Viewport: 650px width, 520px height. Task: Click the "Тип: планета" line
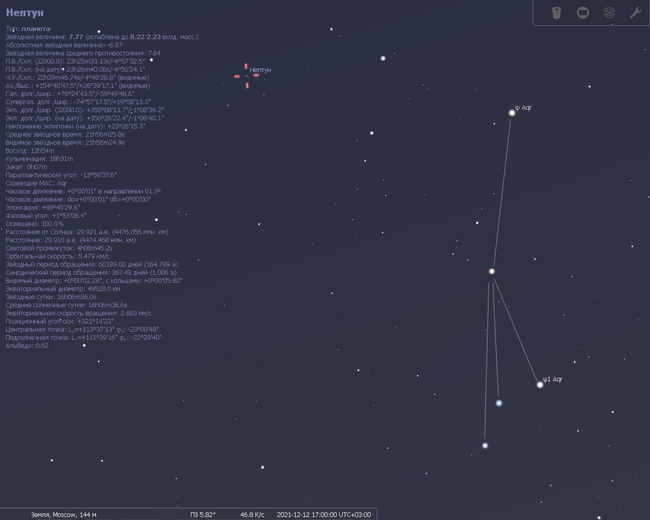click(x=28, y=29)
